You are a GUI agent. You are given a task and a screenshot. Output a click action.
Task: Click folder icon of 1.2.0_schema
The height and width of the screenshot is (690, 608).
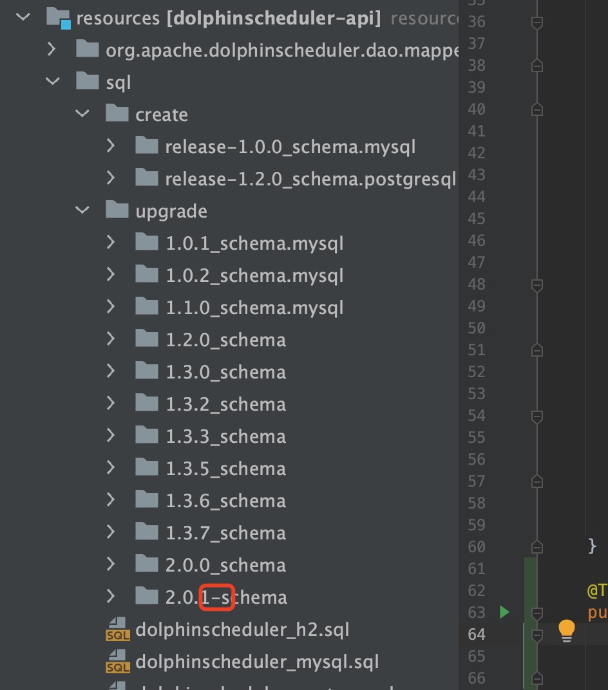[147, 339]
